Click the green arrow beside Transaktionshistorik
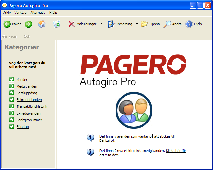This screenshot has height=170, width=213. [x=12, y=106]
